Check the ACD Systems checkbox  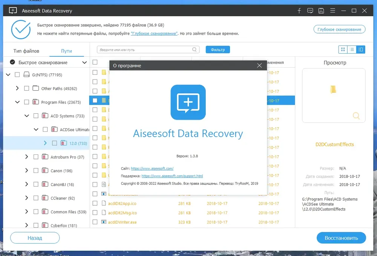click(36, 116)
